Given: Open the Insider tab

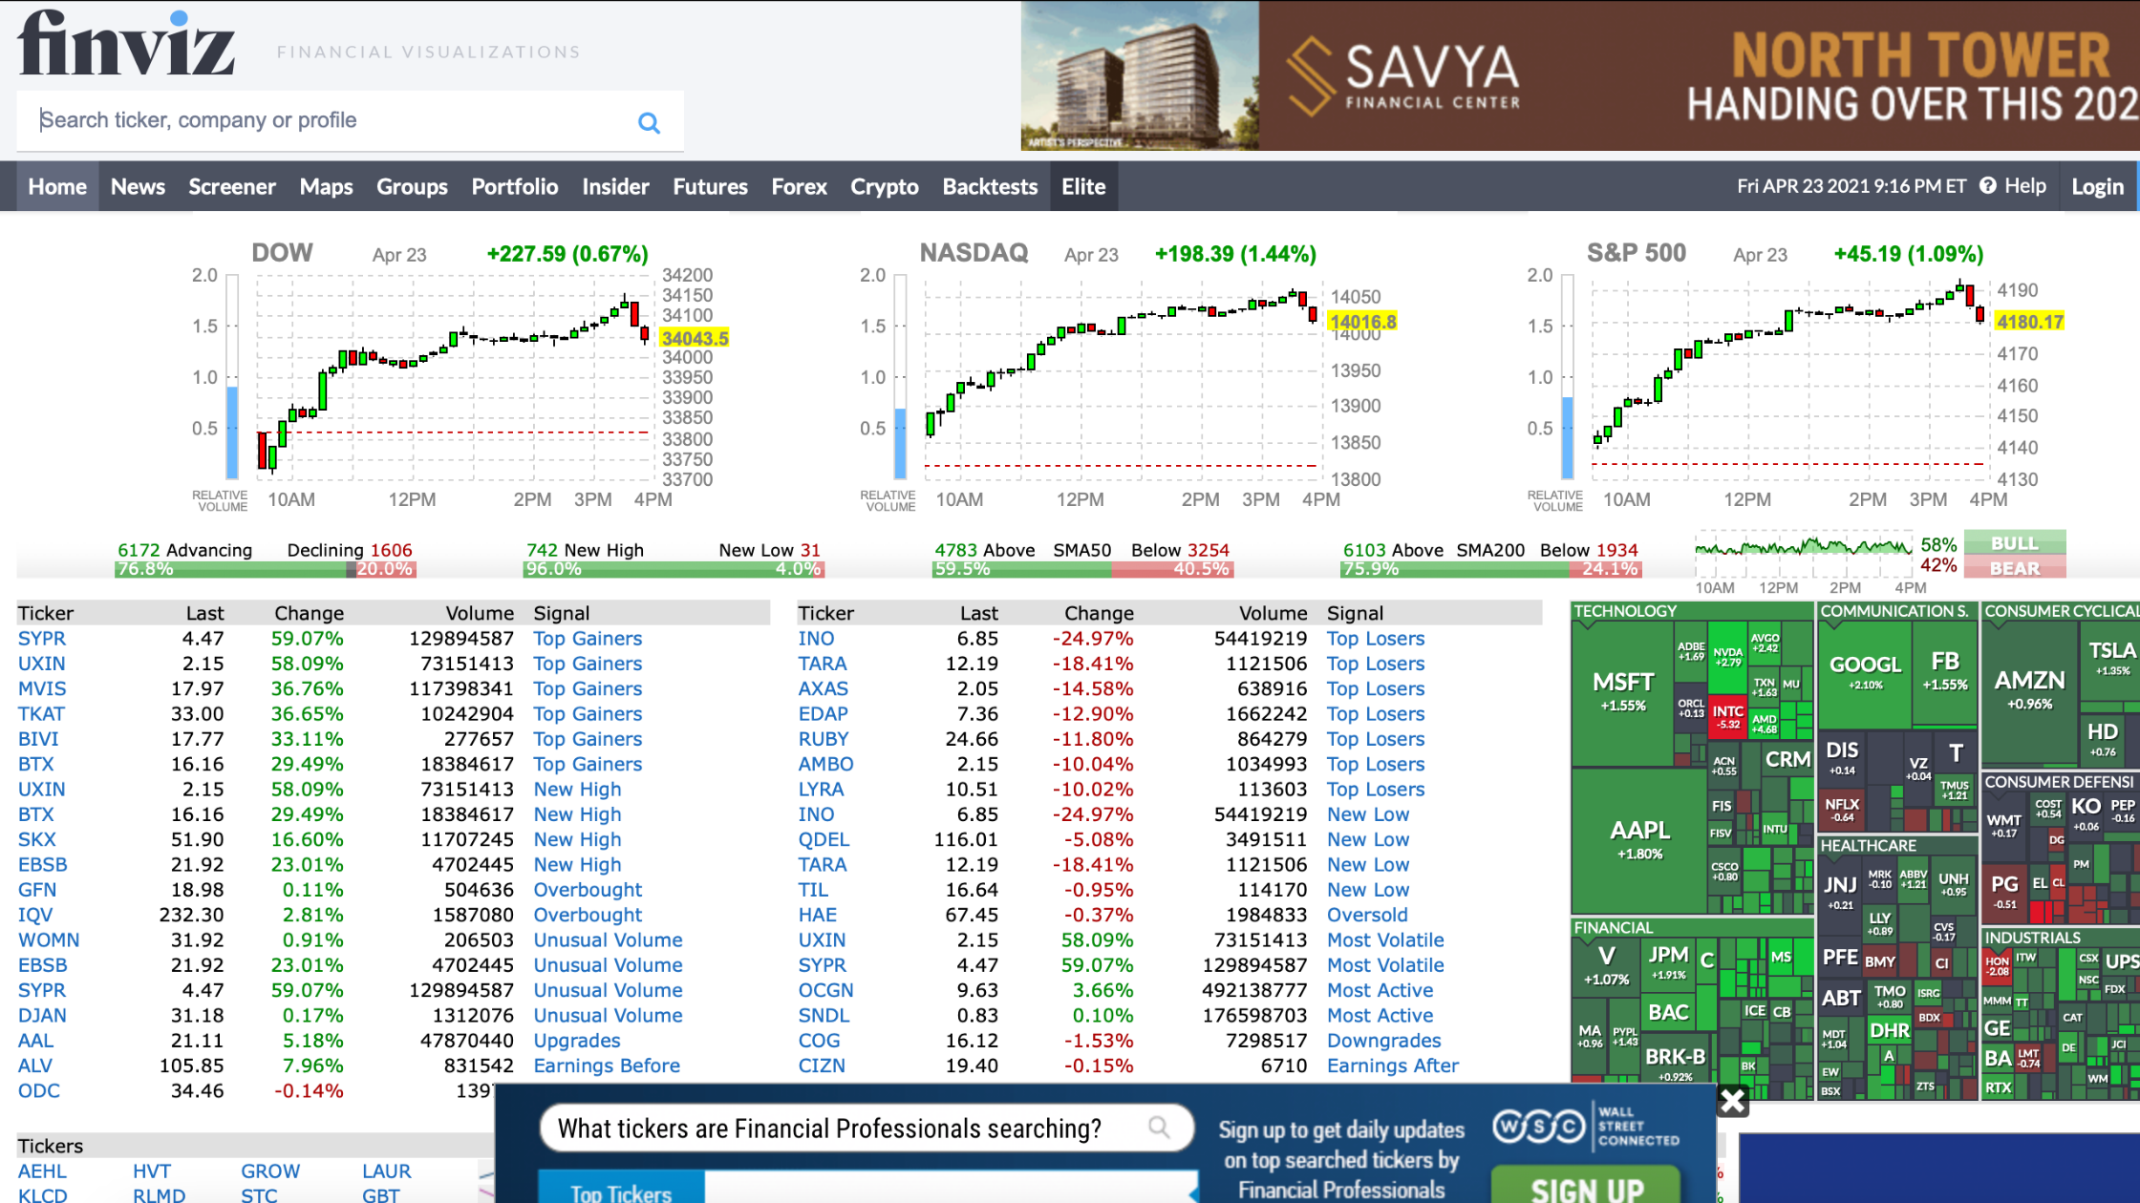Looking at the screenshot, I should (x=615, y=186).
